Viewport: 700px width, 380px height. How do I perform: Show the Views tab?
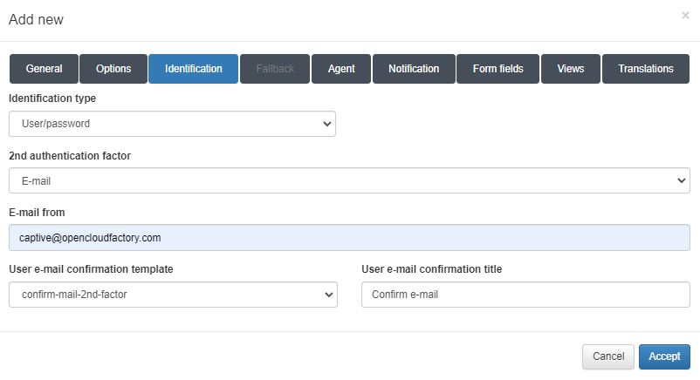coord(571,69)
